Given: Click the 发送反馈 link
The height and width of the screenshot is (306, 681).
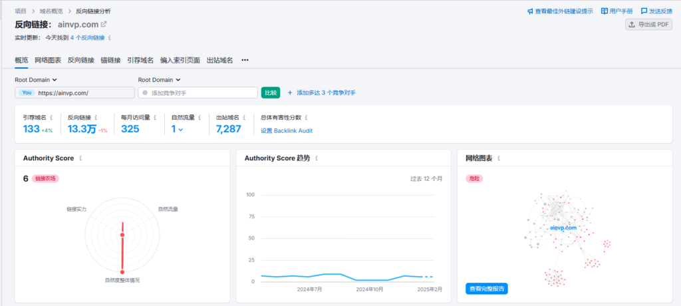Looking at the screenshot, I should (x=661, y=11).
